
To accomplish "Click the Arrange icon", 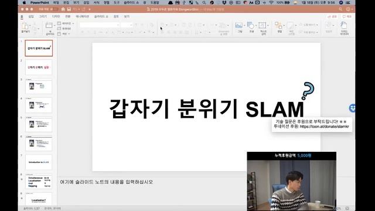I will 278,25.
